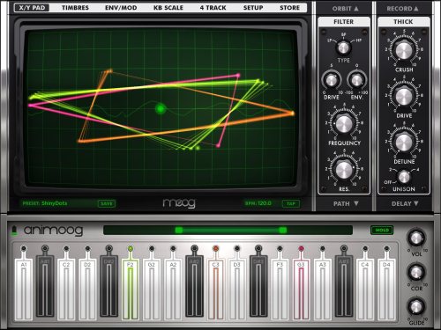Click the VOL knob
Screen dimensions: 441x330
[416, 238]
